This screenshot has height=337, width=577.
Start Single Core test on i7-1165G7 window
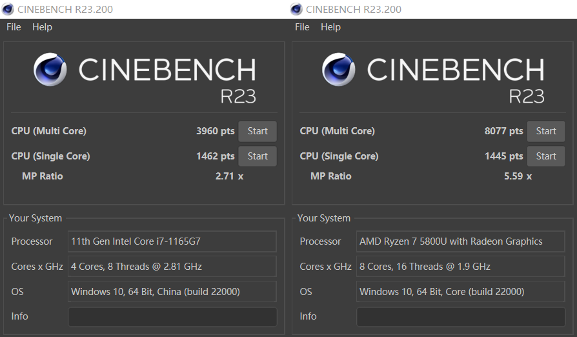[x=258, y=156]
